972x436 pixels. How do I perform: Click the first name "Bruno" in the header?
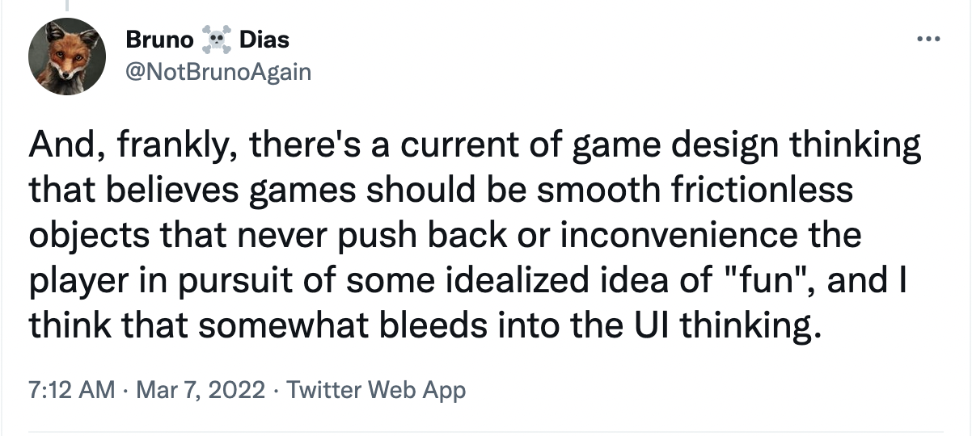(x=158, y=40)
